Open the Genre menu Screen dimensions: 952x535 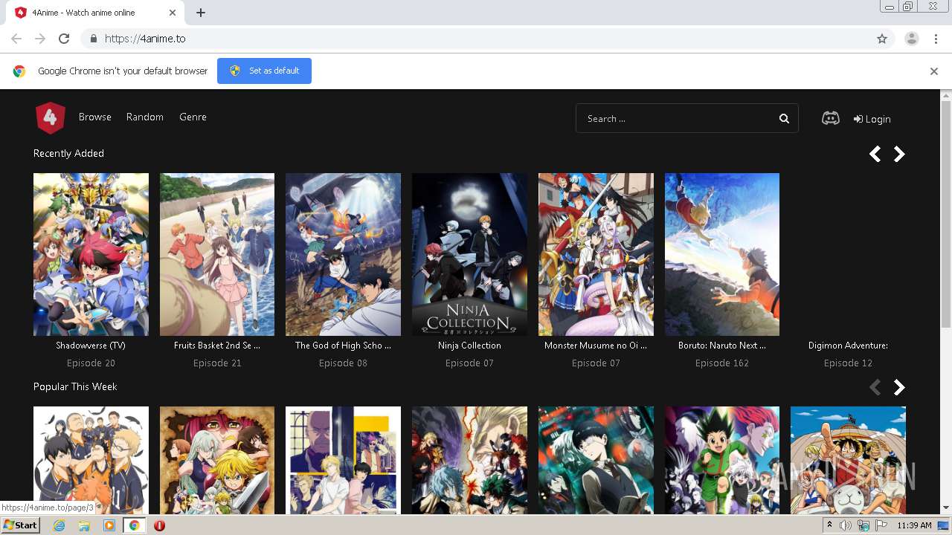[x=193, y=117]
